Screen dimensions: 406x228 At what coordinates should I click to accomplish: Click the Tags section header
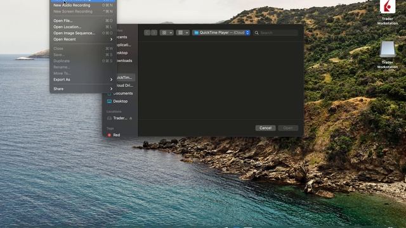(110, 129)
